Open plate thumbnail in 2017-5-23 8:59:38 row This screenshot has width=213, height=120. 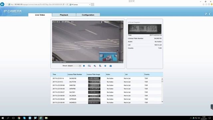(94, 89)
